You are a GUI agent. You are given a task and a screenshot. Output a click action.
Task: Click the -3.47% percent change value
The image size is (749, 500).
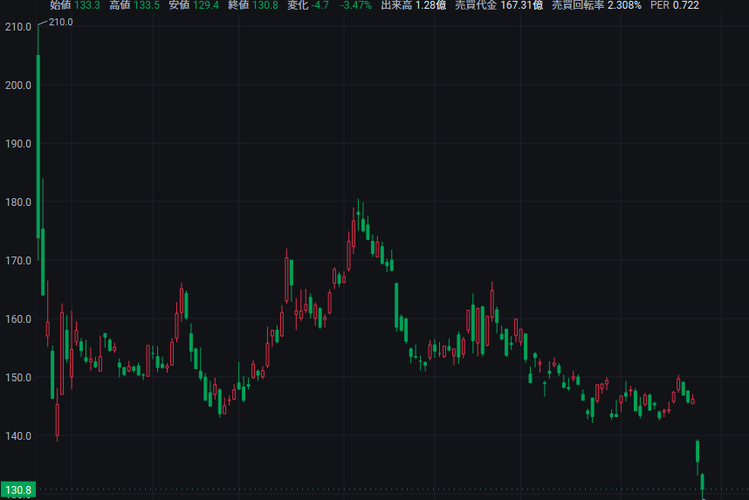tap(356, 5)
